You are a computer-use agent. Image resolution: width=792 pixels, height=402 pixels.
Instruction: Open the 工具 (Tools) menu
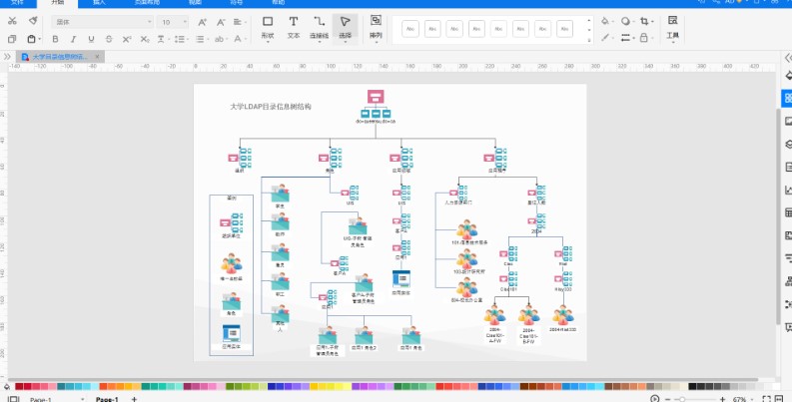pyautogui.click(x=673, y=28)
